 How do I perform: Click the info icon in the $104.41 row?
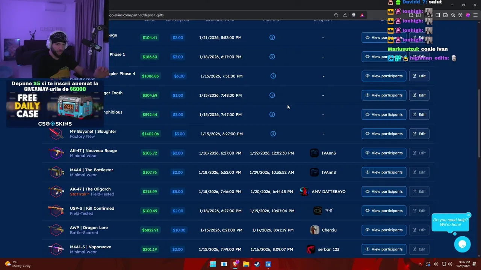point(272,37)
